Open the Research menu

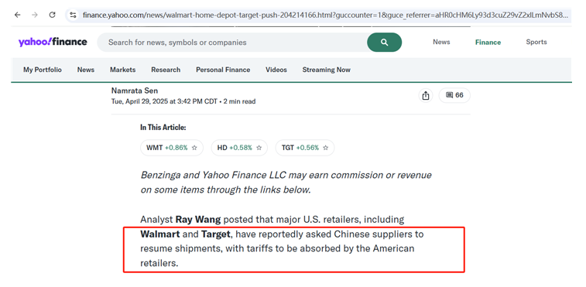tap(166, 70)
